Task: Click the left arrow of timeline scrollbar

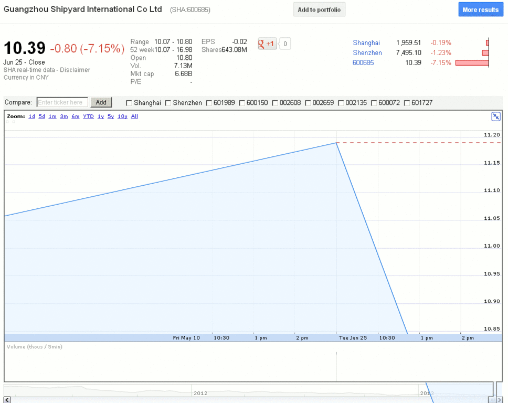Action: point(7,400)
